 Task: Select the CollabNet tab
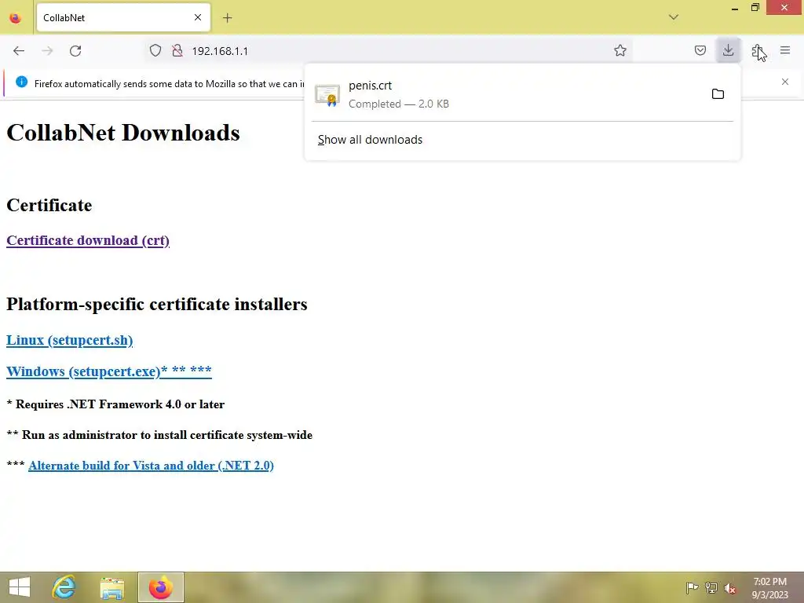(x=123, y=17)
